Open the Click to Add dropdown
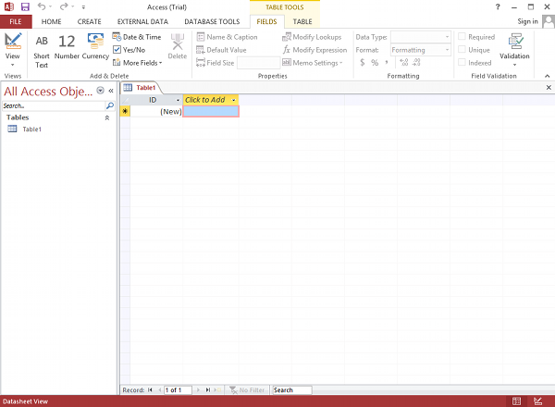 (x=234, y=100)
